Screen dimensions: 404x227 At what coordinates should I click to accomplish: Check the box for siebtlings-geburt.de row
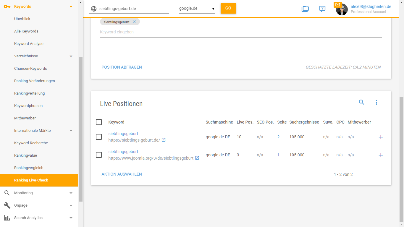click(99, 137)
